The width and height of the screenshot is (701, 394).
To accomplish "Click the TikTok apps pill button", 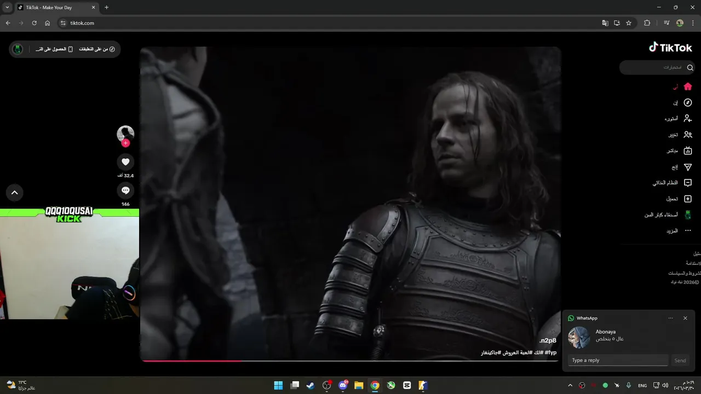I will coord(97,49).
